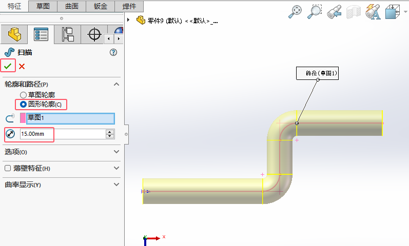Viewport: 409px width, 246px height.
Task: Click the Section View tool
Action: pyautogui.click(x=353, y=12)
